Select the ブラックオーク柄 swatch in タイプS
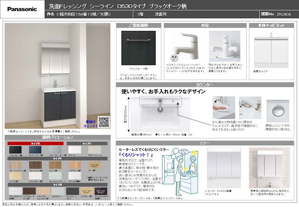Screen dimensions: 299x207 point(15,149)
